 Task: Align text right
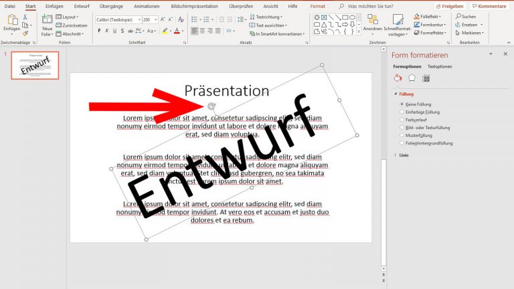[x=210, y=31]
